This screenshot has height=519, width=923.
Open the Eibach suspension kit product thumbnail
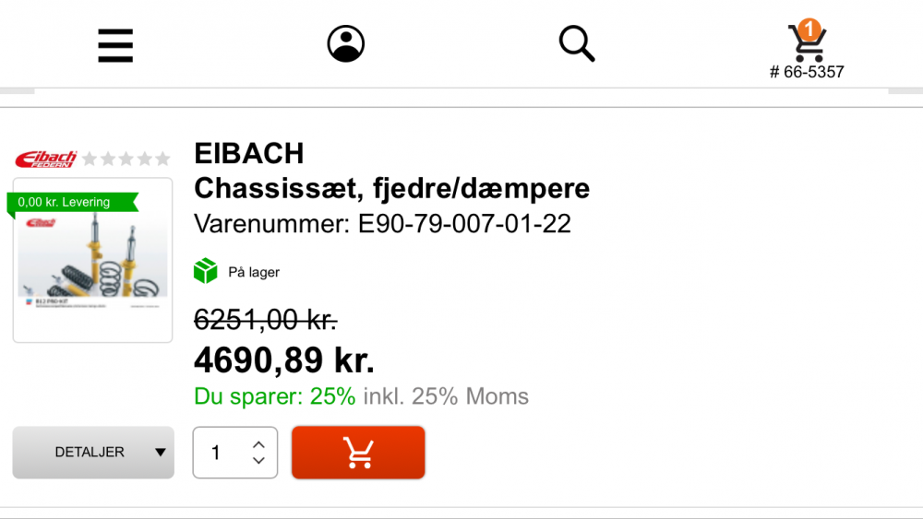point(92,260)
